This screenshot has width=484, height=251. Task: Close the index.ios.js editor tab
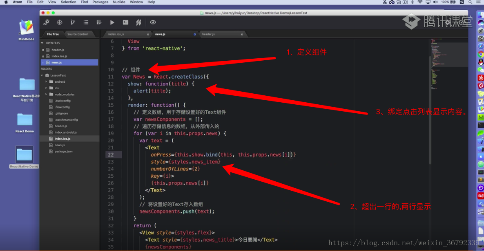click(x=148, y=34)
